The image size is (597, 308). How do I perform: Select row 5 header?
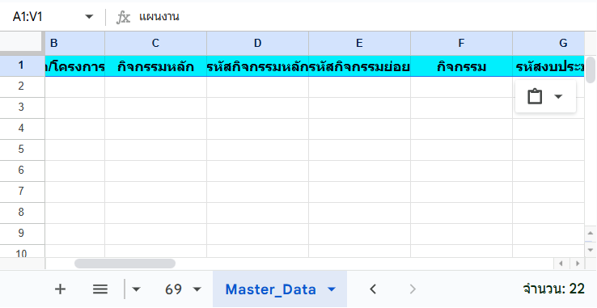(22, 150)
